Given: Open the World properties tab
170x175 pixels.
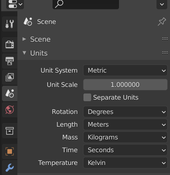Looking at the screenshot, I should pyautogui.click(x=10, y=110).
